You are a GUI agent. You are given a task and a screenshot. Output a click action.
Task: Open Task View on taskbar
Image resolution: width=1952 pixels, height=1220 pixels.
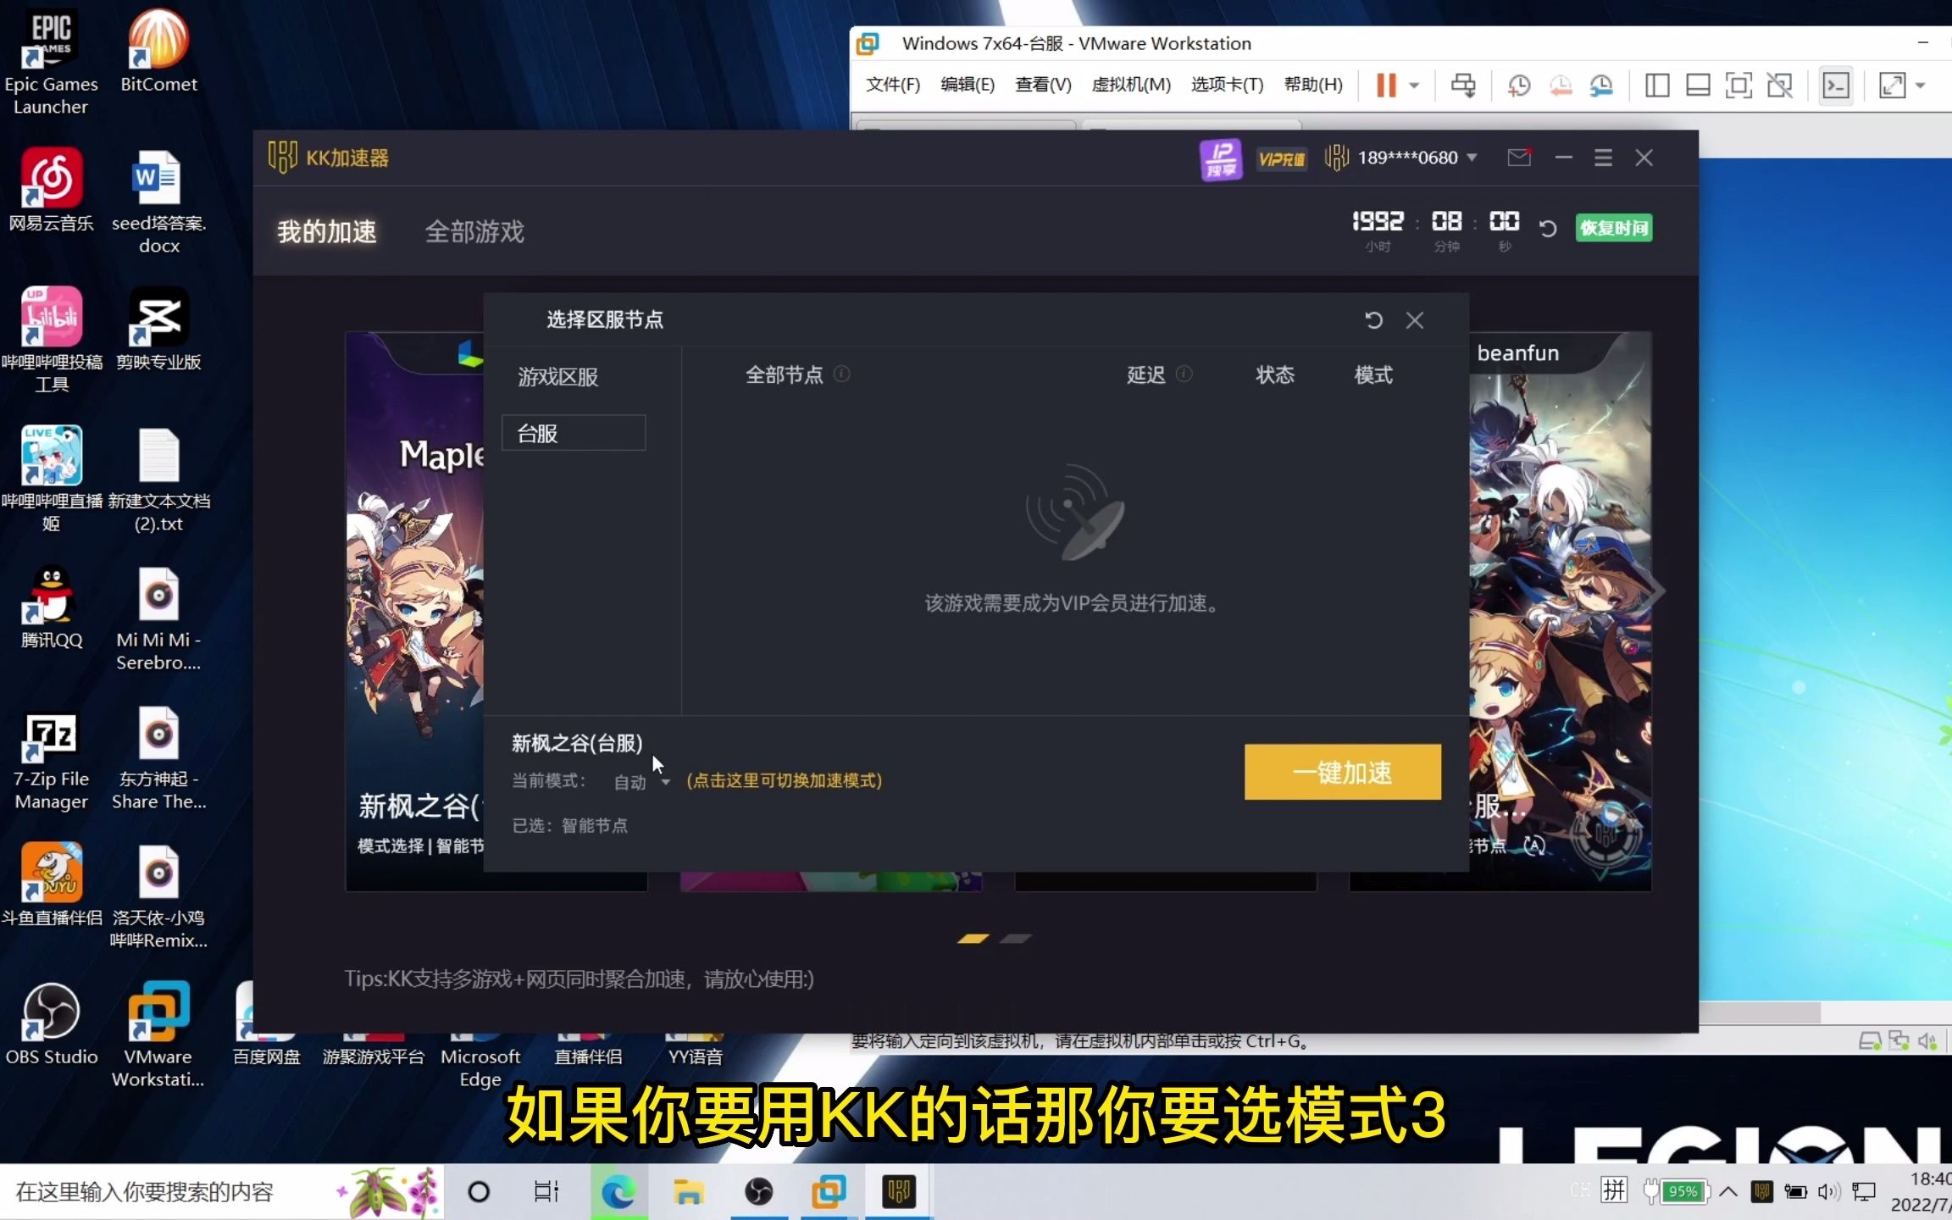pos(546,1192)
